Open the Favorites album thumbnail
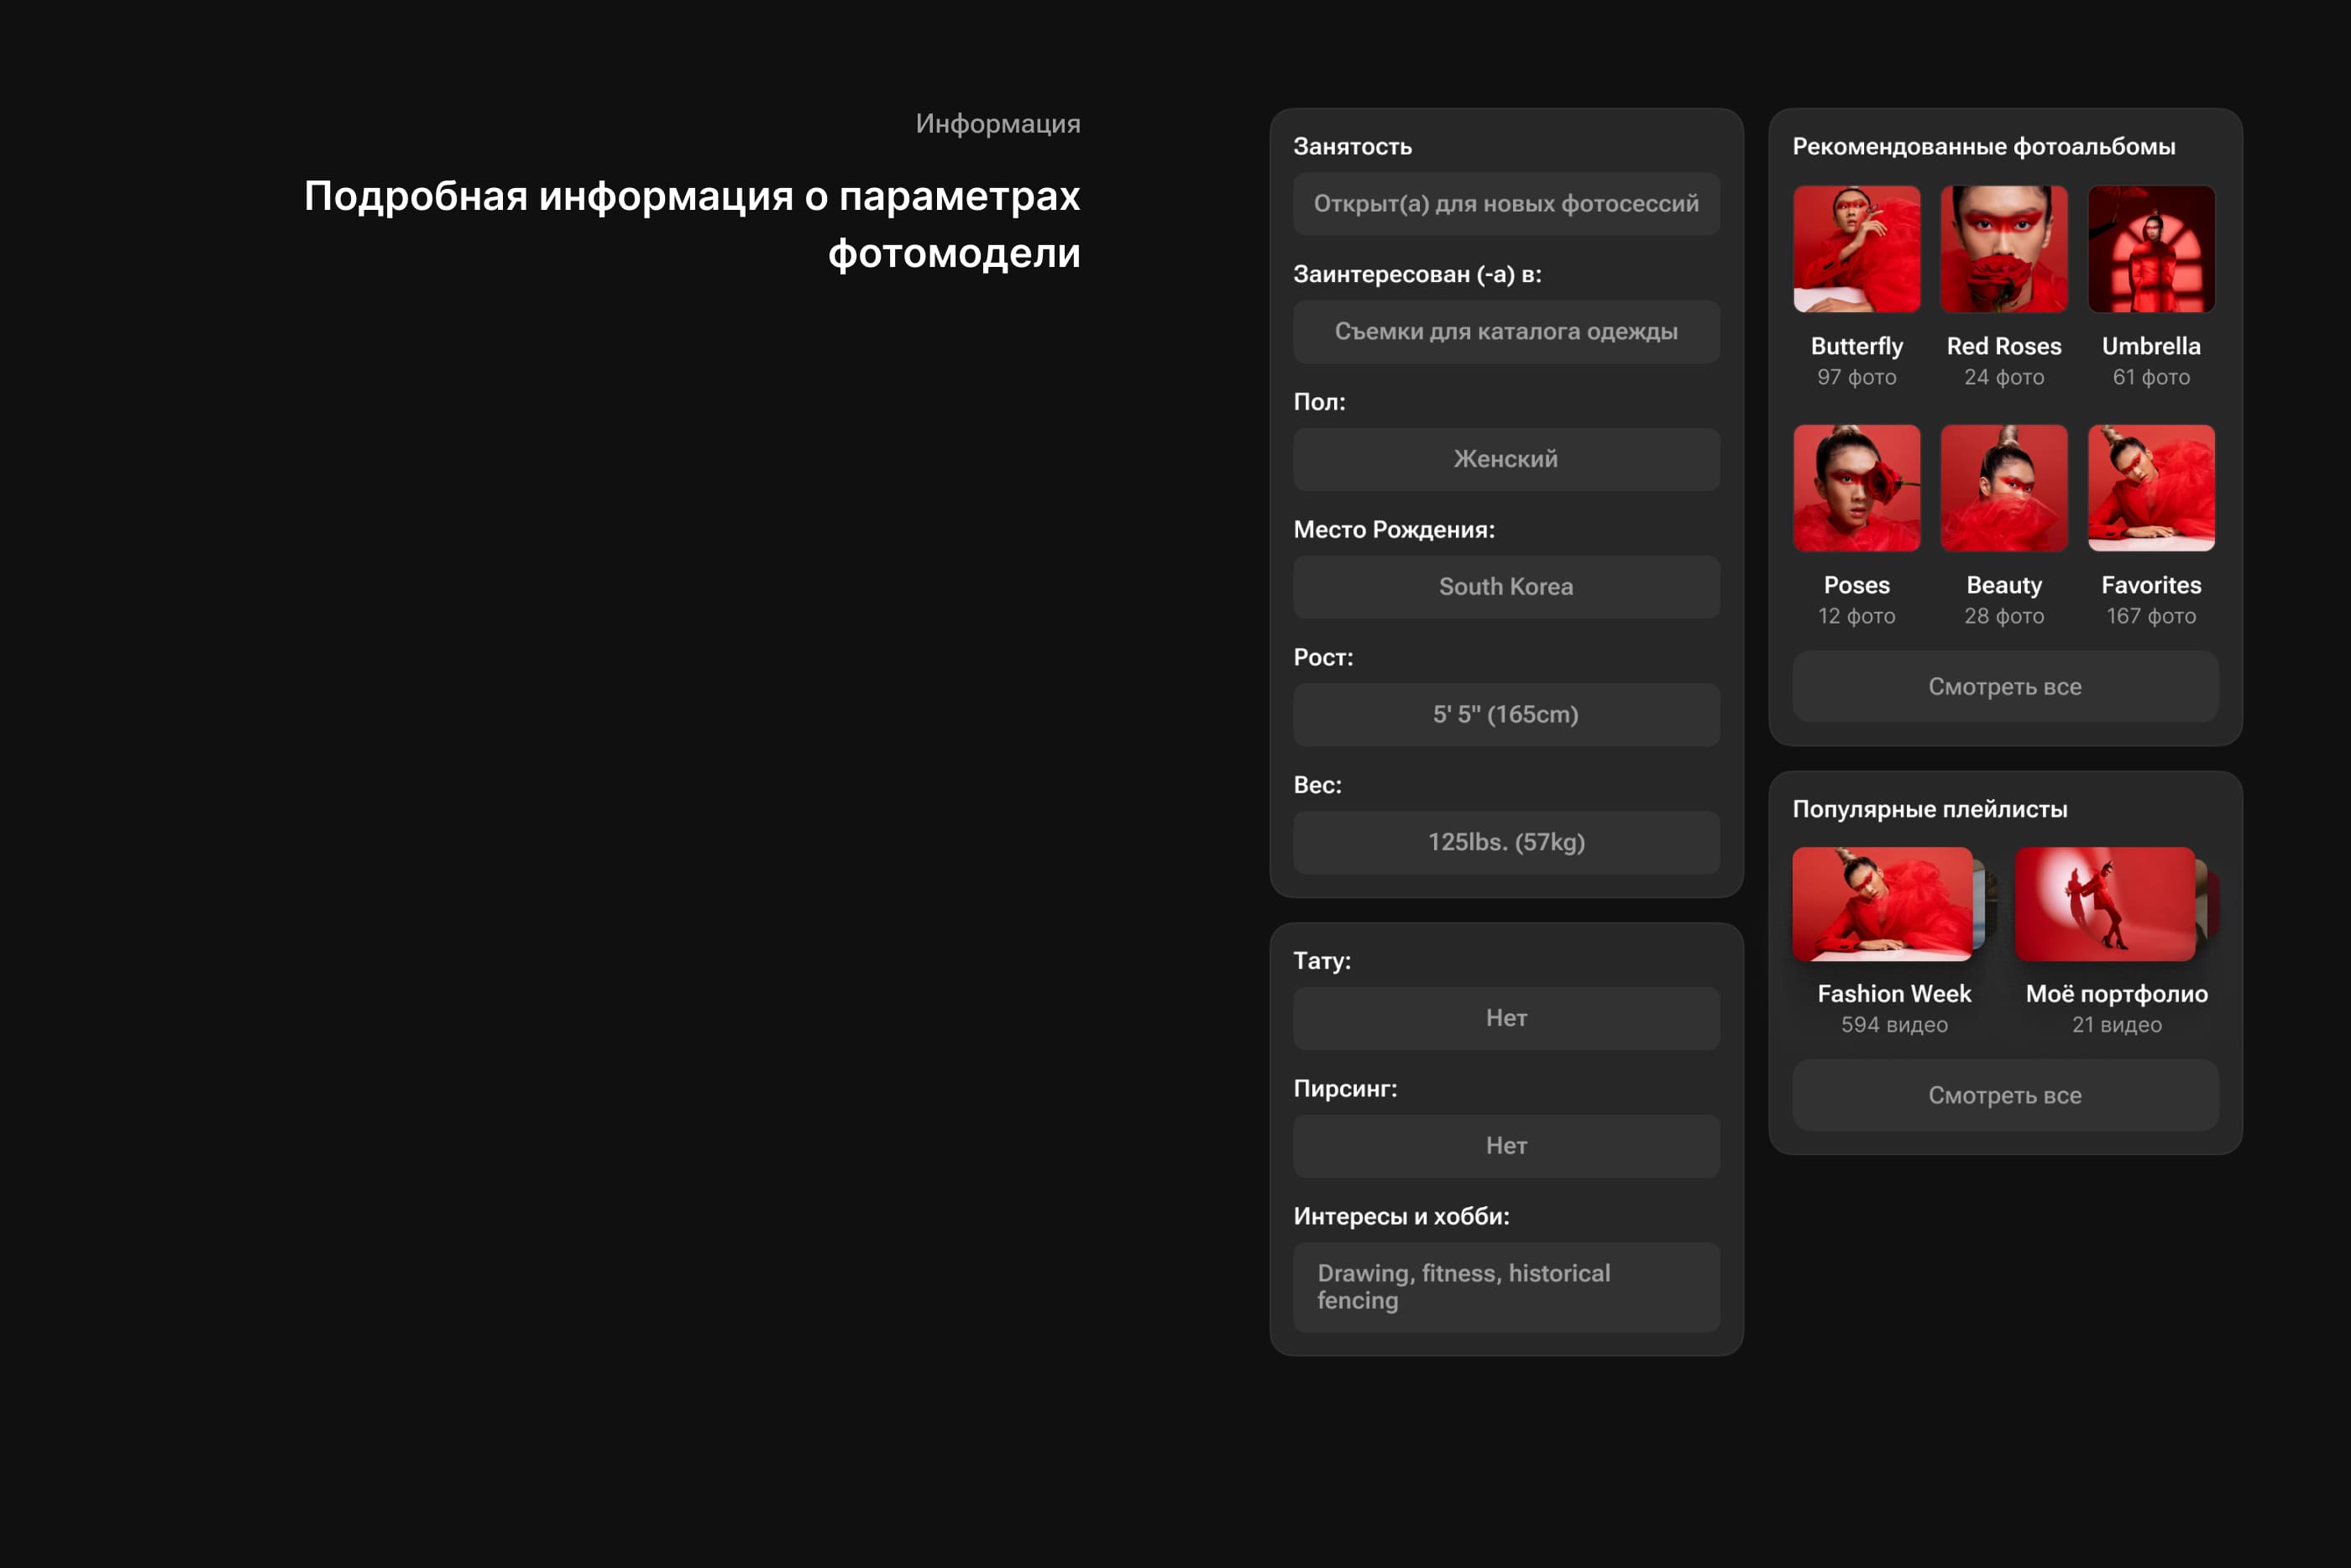 [x=2151, y=488]
